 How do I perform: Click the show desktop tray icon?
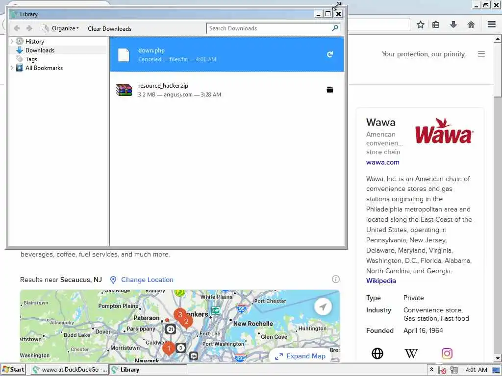click(x=496, y=370)
